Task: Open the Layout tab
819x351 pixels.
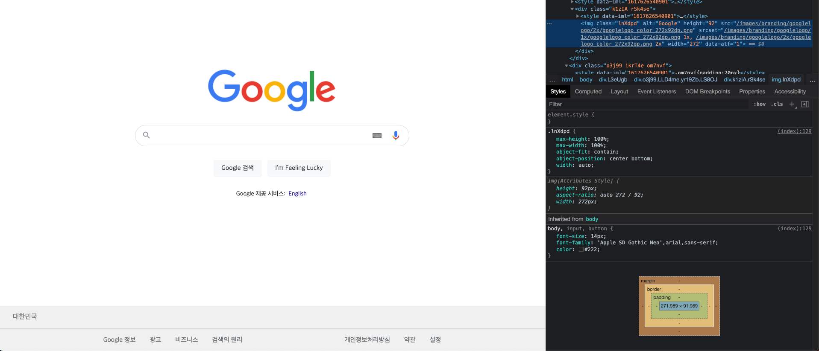Action: [619, 92]
